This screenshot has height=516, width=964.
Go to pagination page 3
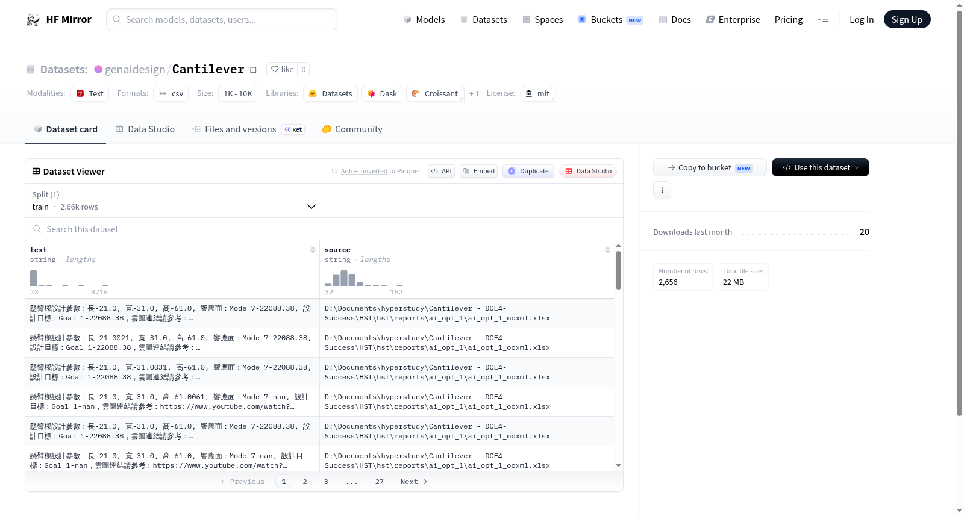tap(326, 482)
